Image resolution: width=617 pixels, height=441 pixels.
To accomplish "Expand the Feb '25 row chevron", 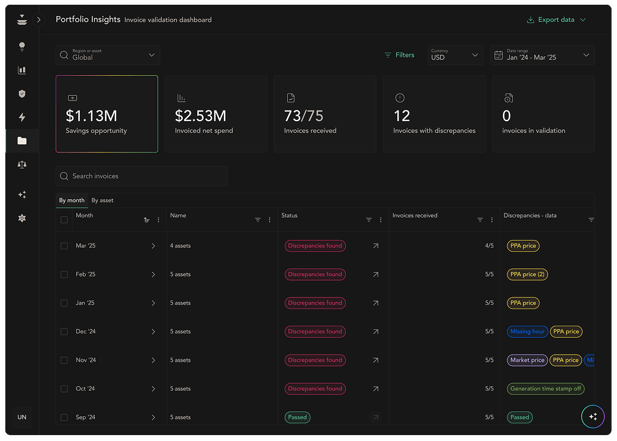I will [153, 274].
